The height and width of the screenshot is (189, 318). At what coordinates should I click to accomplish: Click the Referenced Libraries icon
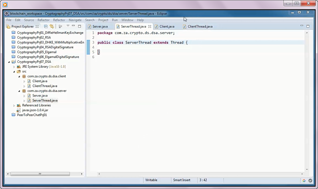(x=19, y=105)
